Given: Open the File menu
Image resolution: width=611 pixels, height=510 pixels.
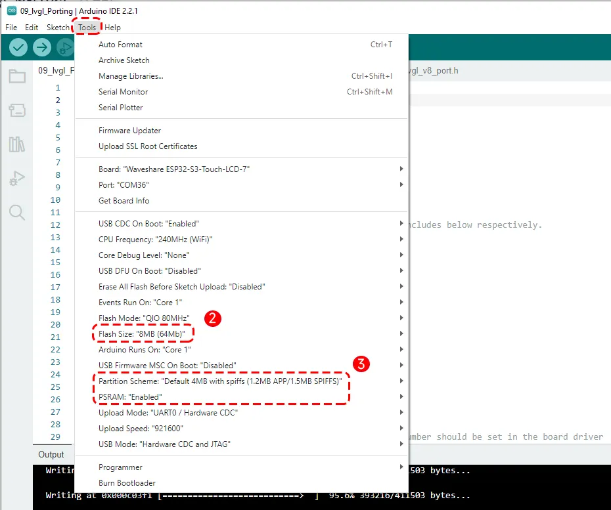Looking at the screenshot, I should (11, 28).
